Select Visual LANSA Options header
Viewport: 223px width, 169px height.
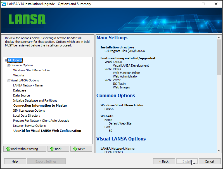point(25,80)
